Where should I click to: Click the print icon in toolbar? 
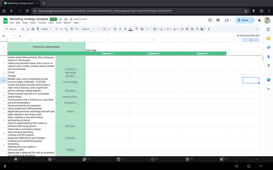(33, 29)
